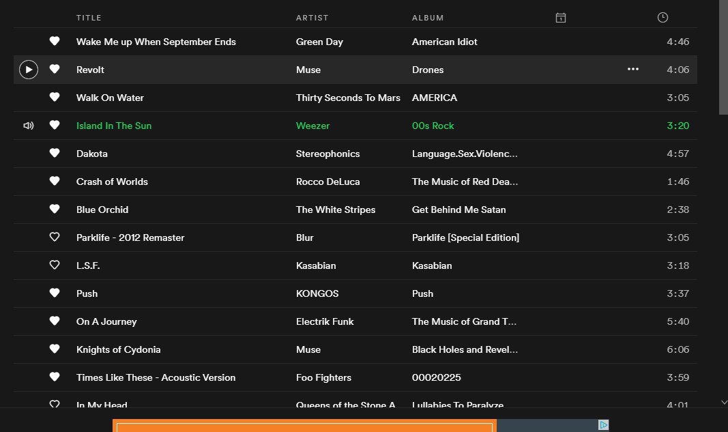Select the Parklife - 2012 Remaster title
Screen dimensions: 728x432
130,237
